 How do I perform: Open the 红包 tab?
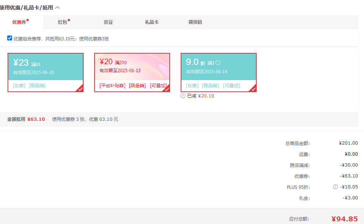[x=62, y=22]
